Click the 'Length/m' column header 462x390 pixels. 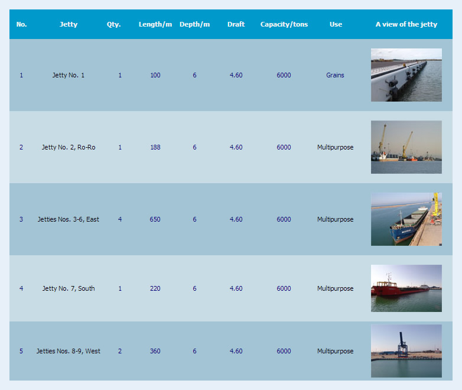155,24
